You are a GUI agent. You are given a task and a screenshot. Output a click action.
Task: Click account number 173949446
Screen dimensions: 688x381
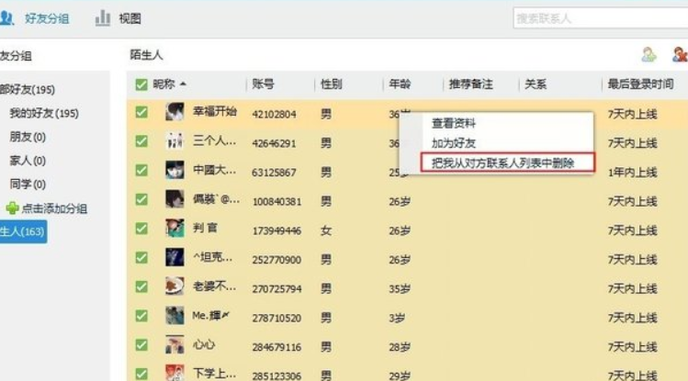[276, 230]
